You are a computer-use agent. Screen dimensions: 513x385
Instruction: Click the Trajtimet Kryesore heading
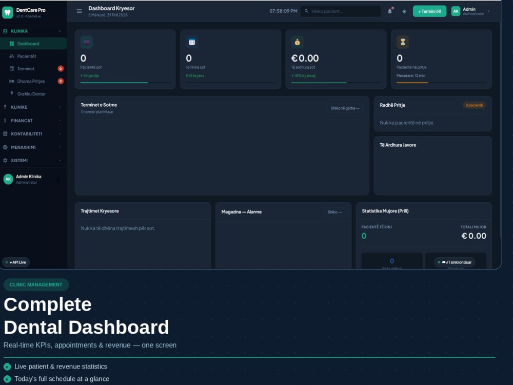(100, 211)
